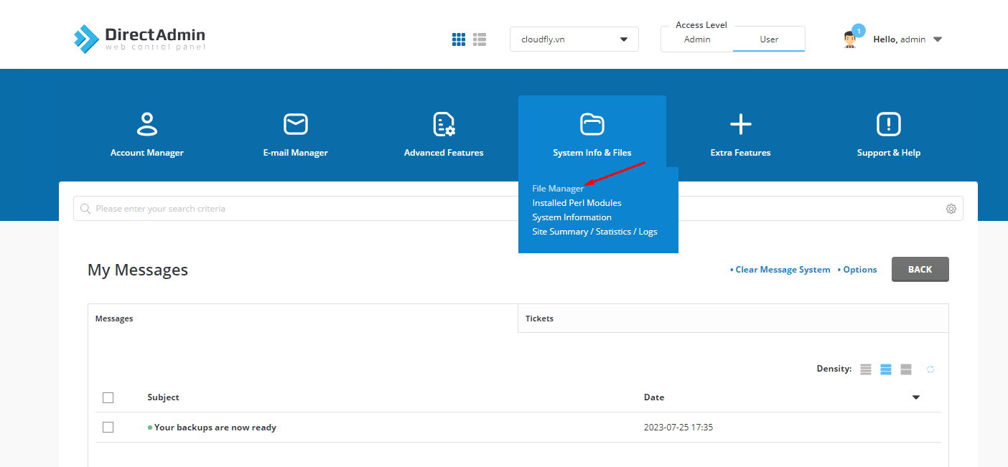Click the Access Level label
The height and width of the screenshot is (467, 1008).
coord(701,25)
